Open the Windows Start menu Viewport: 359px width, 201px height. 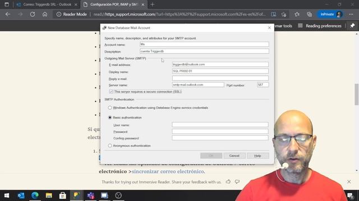7,195
